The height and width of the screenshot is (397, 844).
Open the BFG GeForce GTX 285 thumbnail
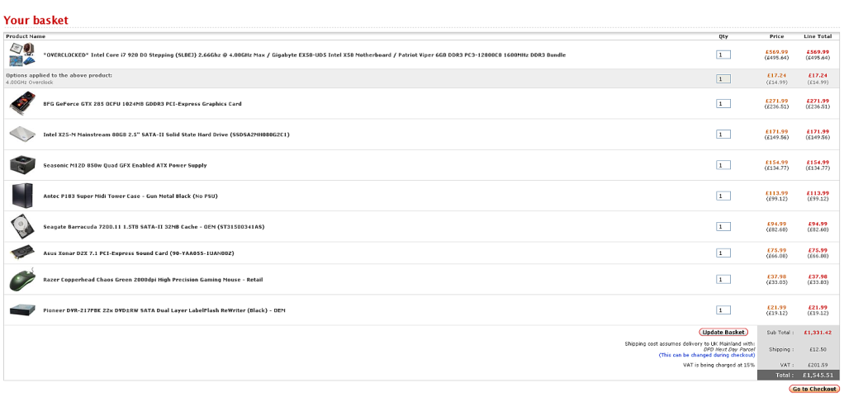(x=22, y=104)
